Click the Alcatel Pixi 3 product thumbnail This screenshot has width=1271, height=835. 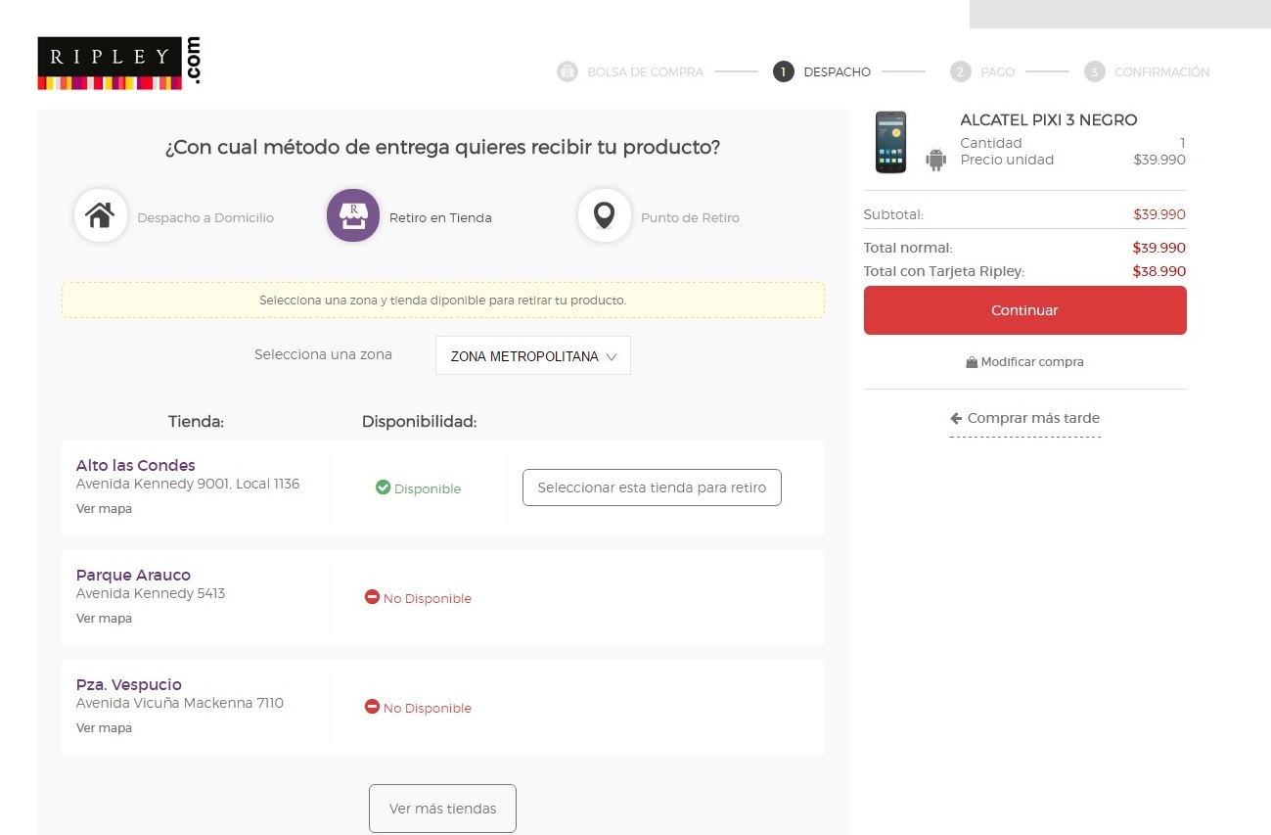tap(890, 143)
